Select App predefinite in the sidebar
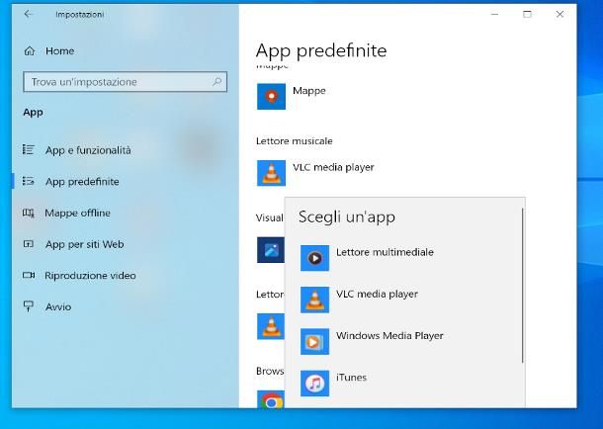 [82, 181]
